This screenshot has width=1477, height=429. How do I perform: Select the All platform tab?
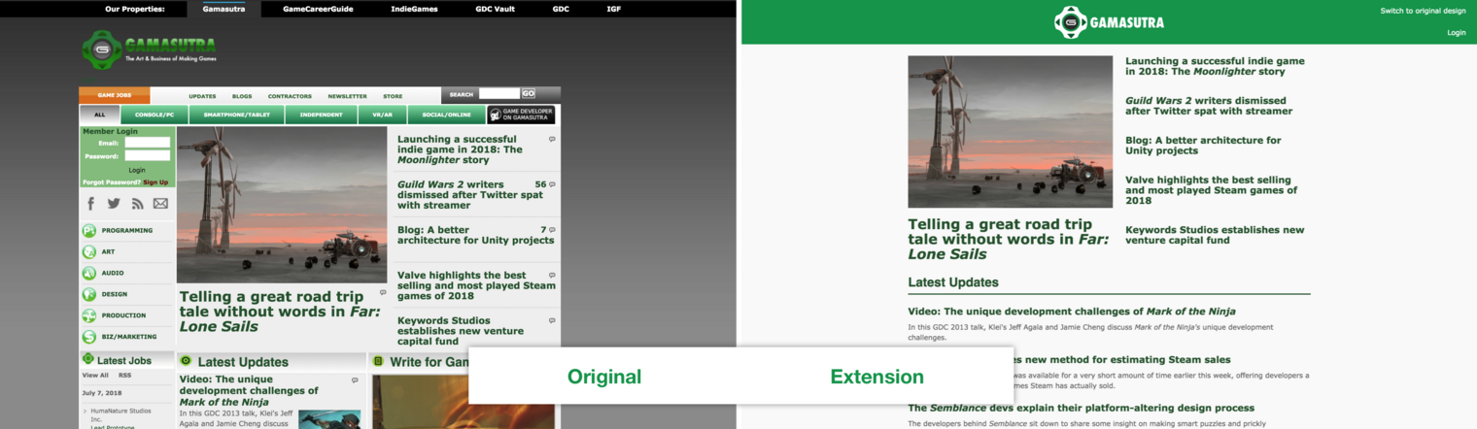tap(99, 115)
